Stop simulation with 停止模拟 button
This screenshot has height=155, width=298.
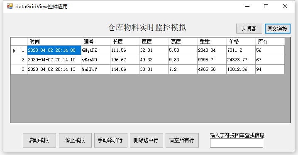point(75,140)
